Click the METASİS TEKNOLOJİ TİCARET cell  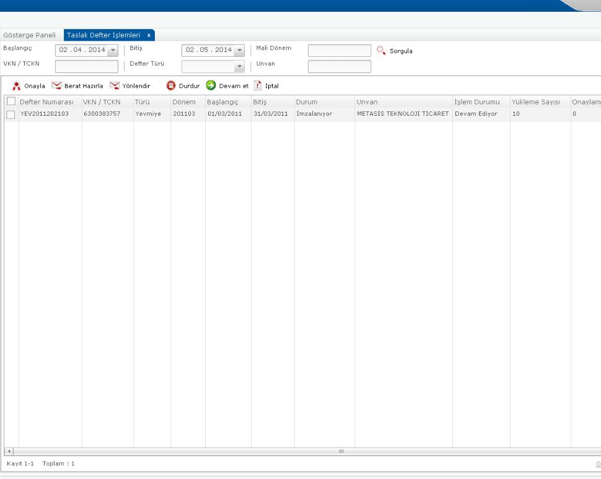tap(403, 114)
